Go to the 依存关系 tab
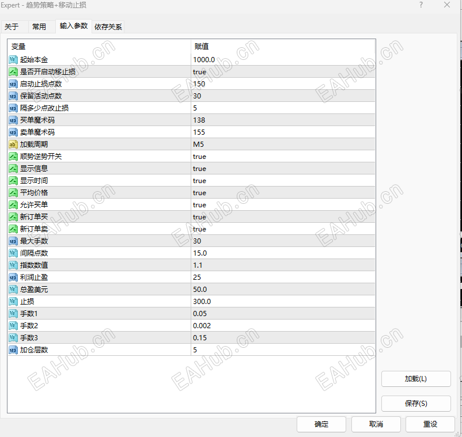The height and width of the screenshot is (437, 462). click(108, 27)
